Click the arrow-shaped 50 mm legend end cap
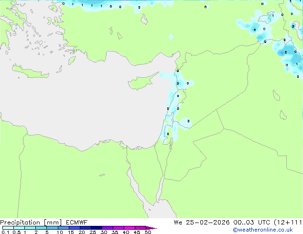Image resolution: width=303 pixels, height=234 pixels. coord(151,228)
